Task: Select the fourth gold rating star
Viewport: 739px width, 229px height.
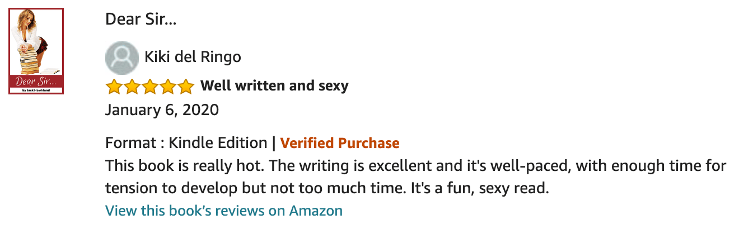Action: click(167, 87)
